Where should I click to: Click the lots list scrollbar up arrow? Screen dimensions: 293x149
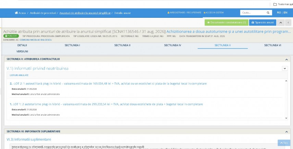tap(286, 81)
